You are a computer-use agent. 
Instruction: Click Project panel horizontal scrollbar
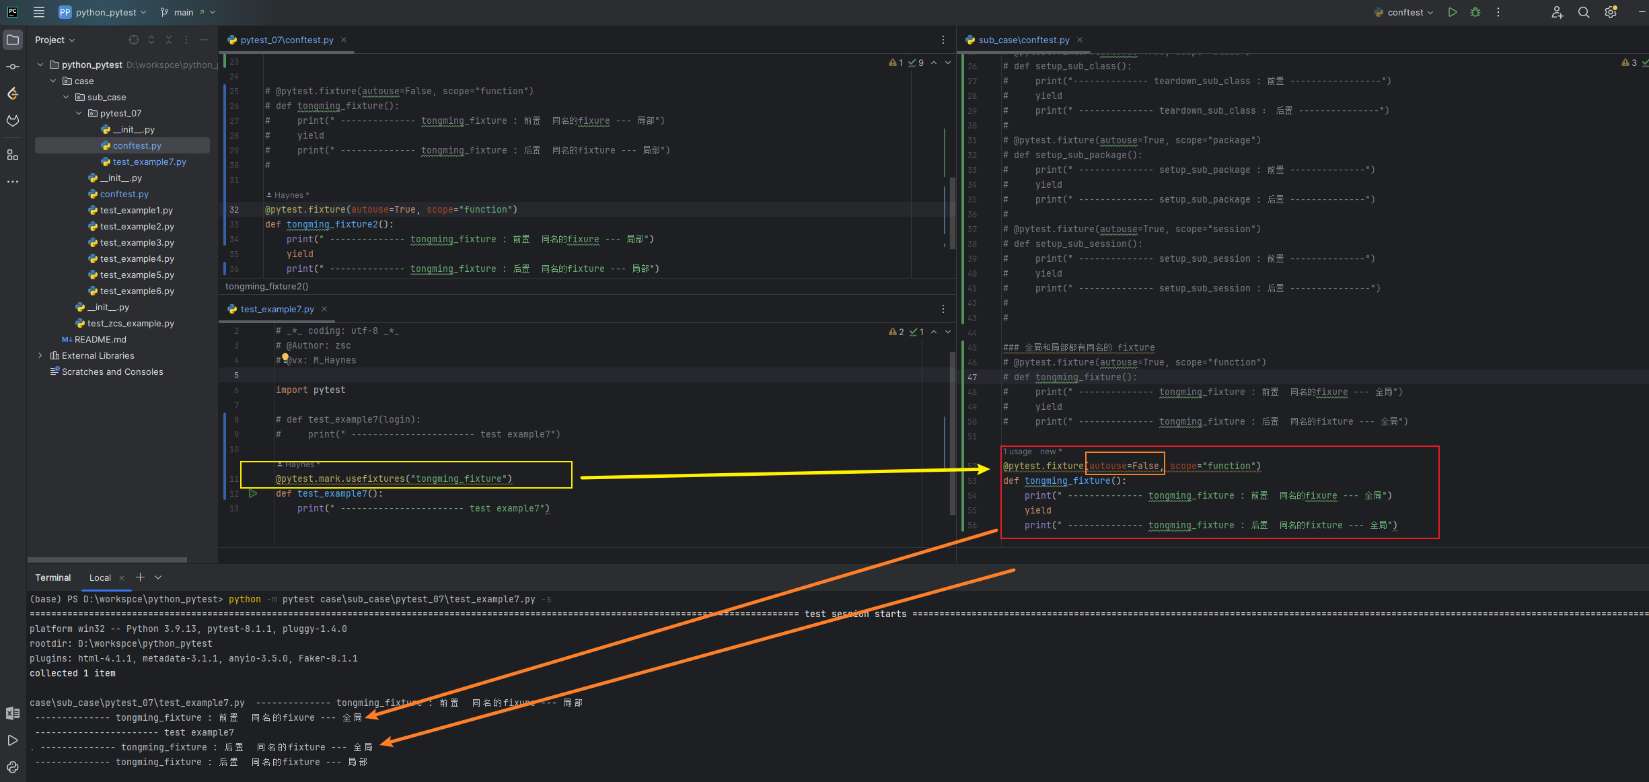[x=108, y=559]
